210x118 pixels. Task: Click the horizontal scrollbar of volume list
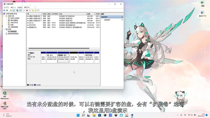tap(59, 49)
